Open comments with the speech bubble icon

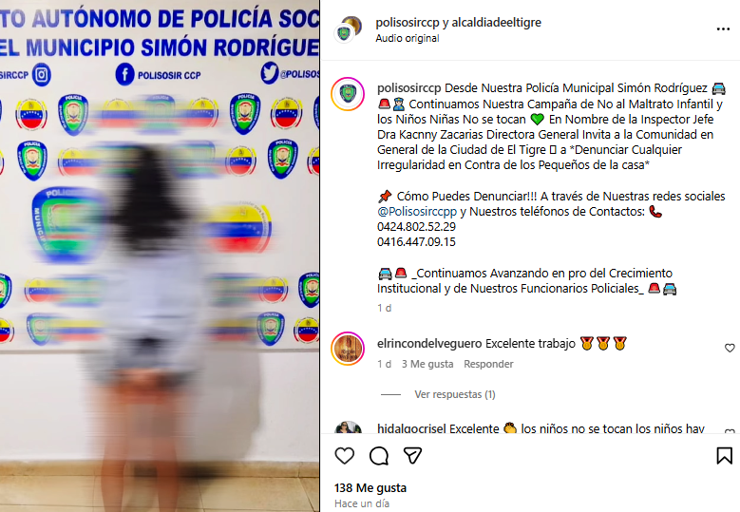[379, 456]
